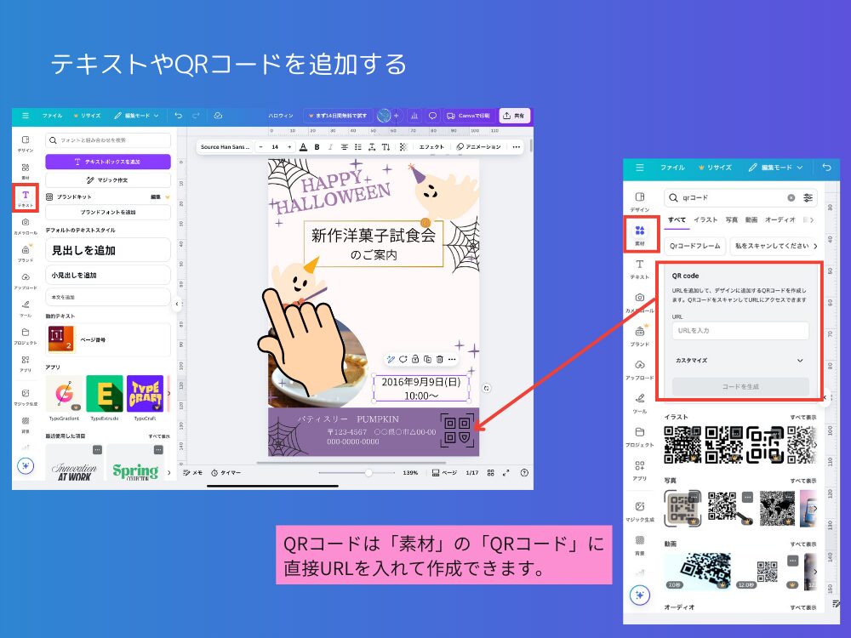Open プロジェクト in left window sidebar
Image resolution: width=851 pixels, height=638 pixels.
pos(26,336)
